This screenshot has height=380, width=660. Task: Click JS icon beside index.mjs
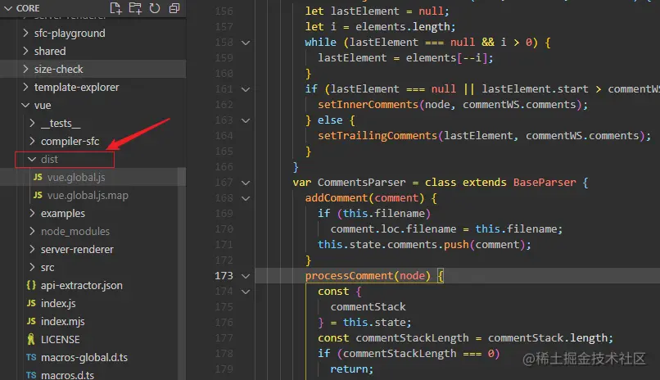(31, 322)
